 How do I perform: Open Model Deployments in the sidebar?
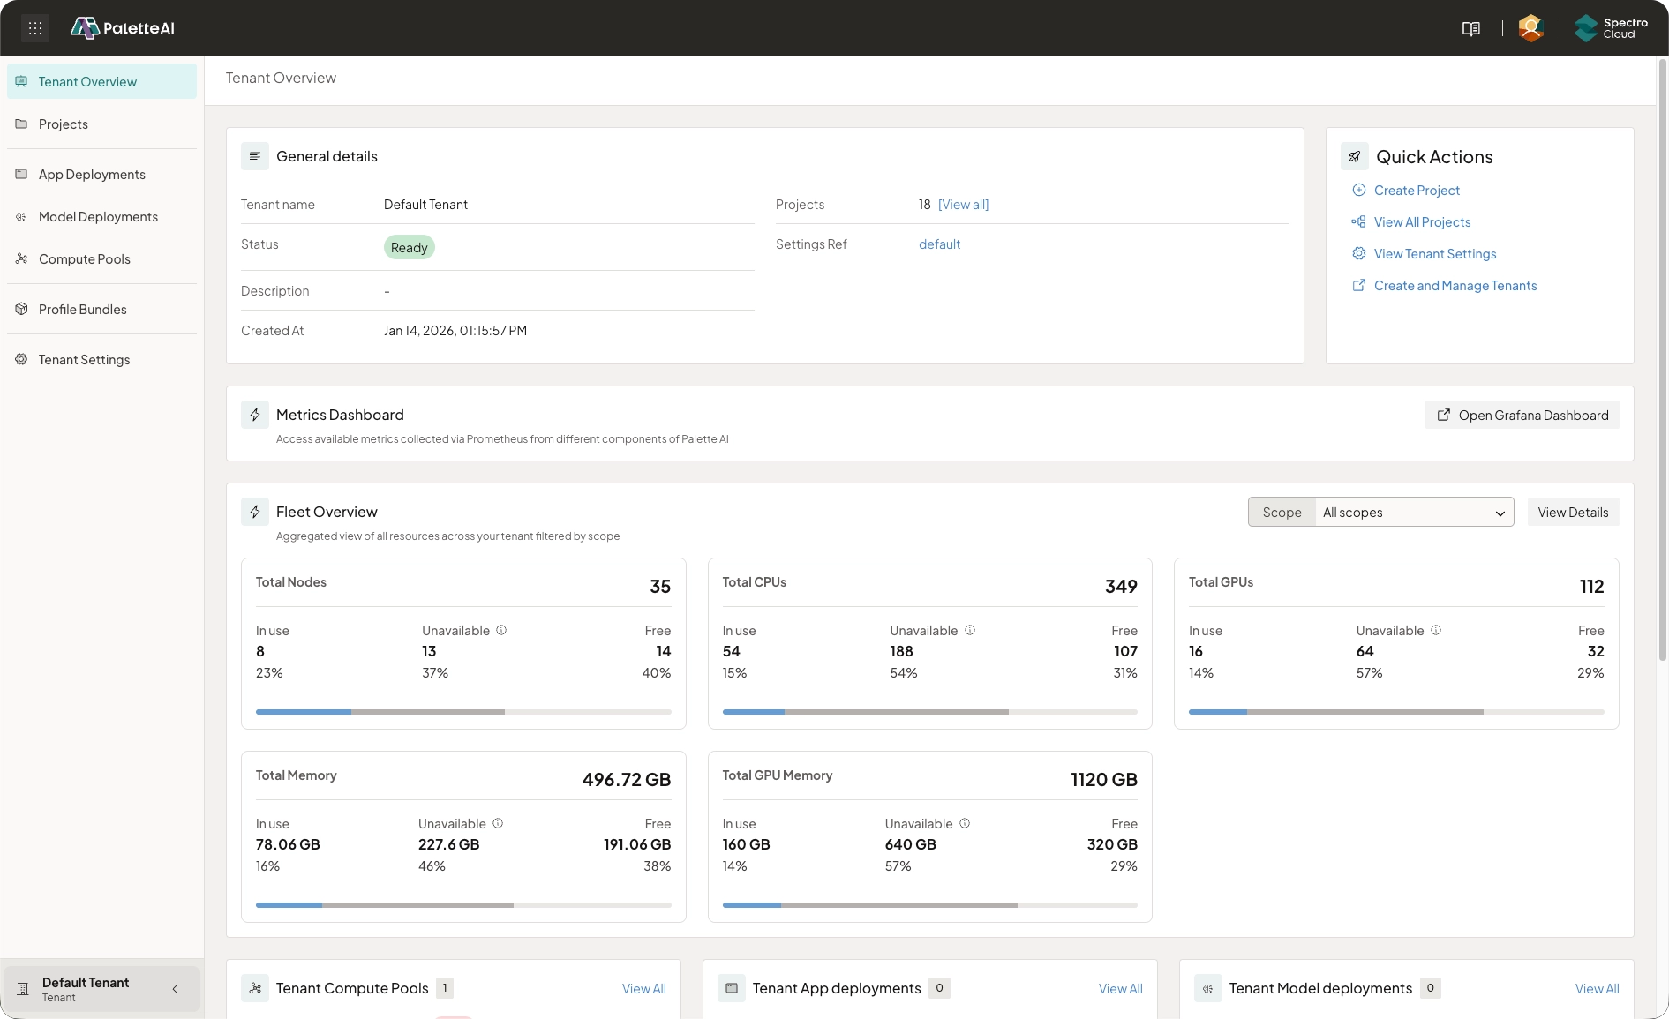click(101, 216)
